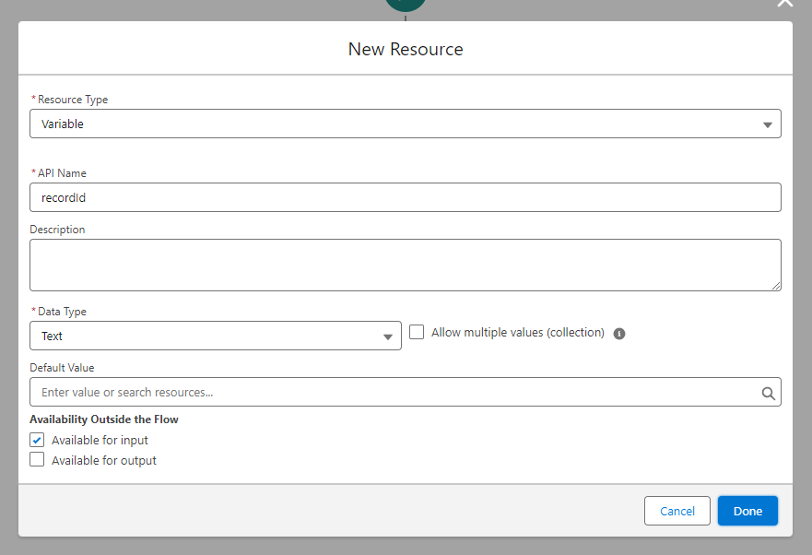Click the info icon beside collection option
Screen dimensions: 812x555
(619, 334)
